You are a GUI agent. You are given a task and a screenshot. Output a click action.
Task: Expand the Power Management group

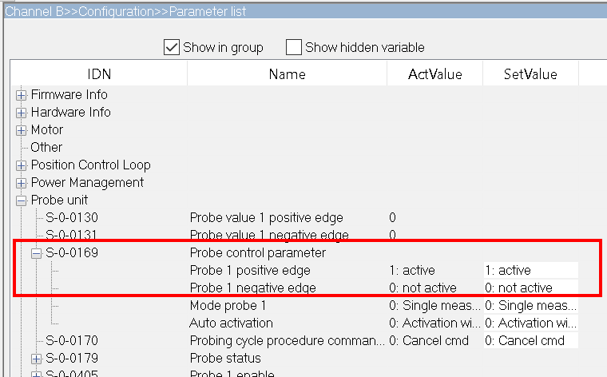(22, 183)
